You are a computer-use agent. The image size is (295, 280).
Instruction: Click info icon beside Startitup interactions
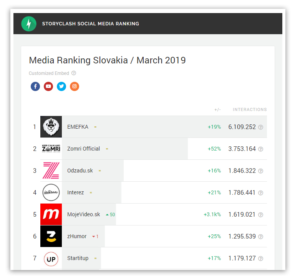tap(261, 258)
